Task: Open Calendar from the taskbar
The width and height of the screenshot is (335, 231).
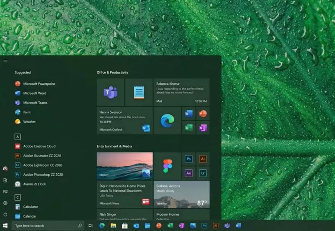Action: click(x=147, y=226)
